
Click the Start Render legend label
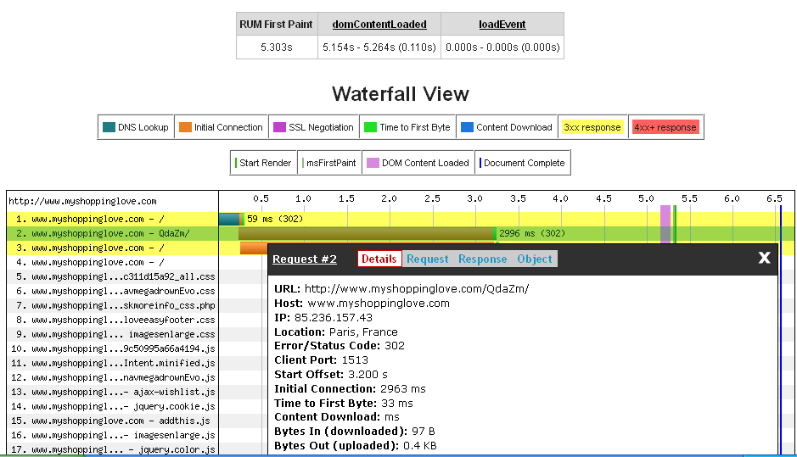coord(266,163)
